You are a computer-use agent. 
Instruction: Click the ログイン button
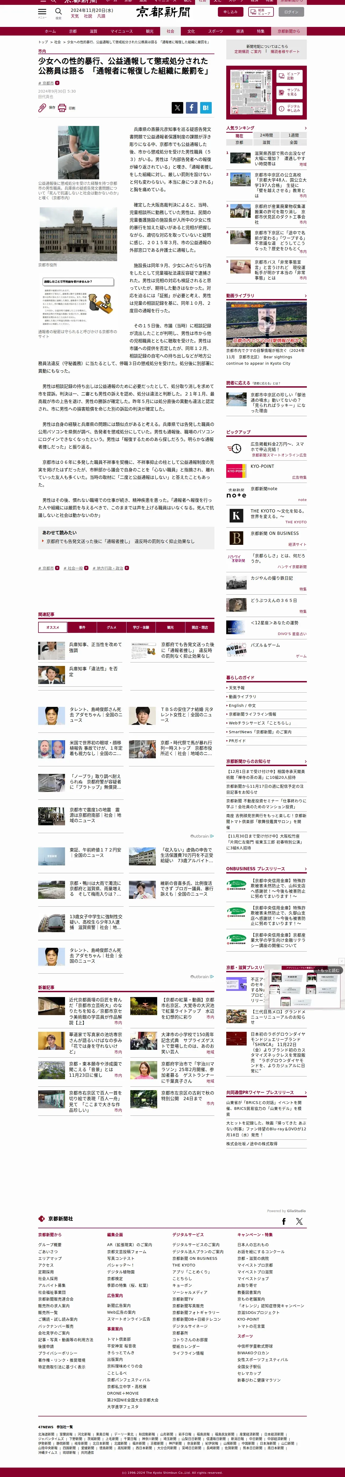[x=291, y=12]
